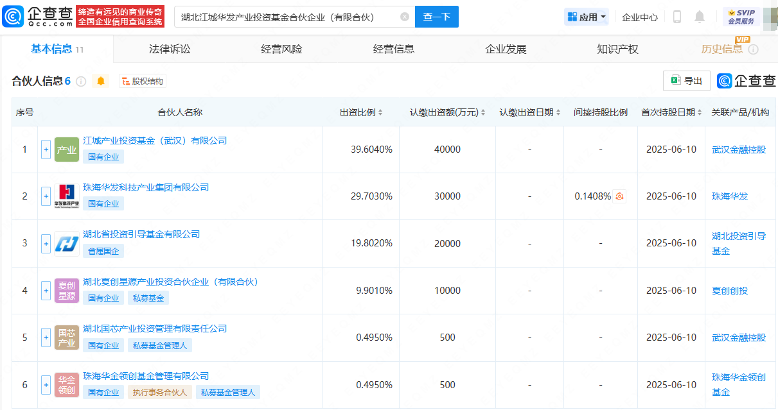Image resolution: width=778 pixels, height=410 pixels.
Task: Switch to the 企业发展 tab
Action: [506, 49]
